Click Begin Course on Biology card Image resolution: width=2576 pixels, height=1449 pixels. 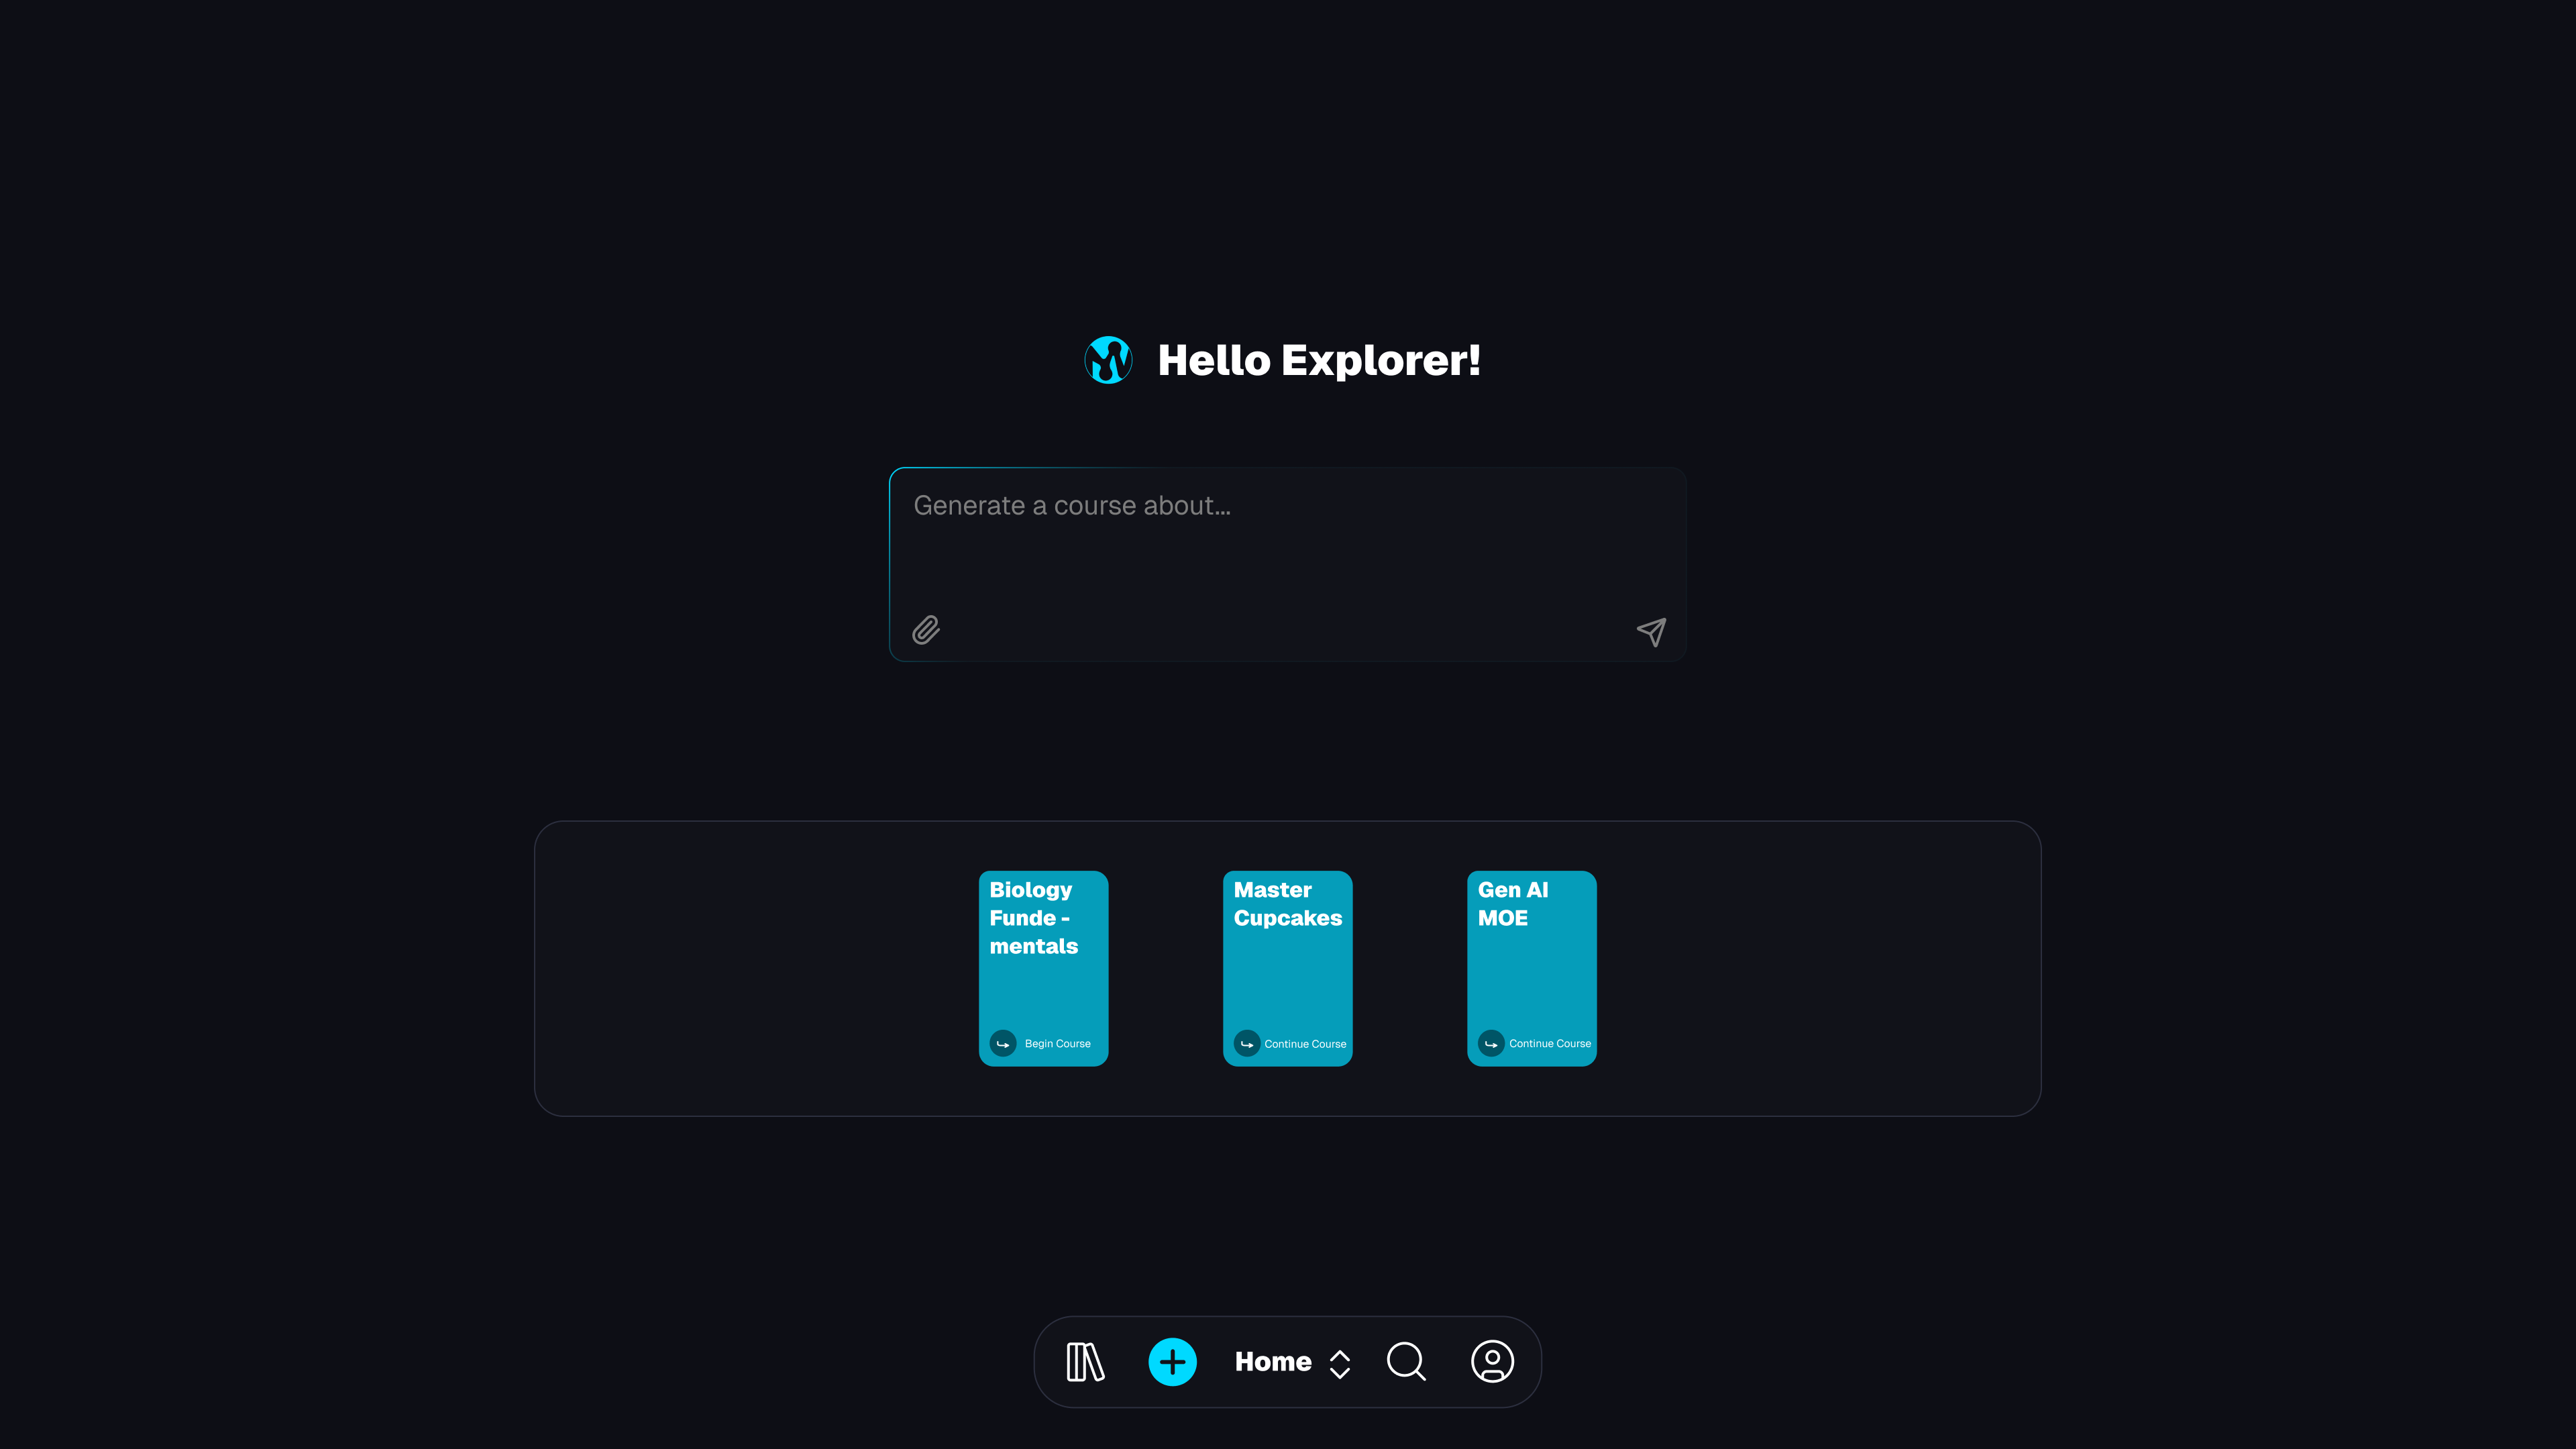click(x=1057, y=1043)
